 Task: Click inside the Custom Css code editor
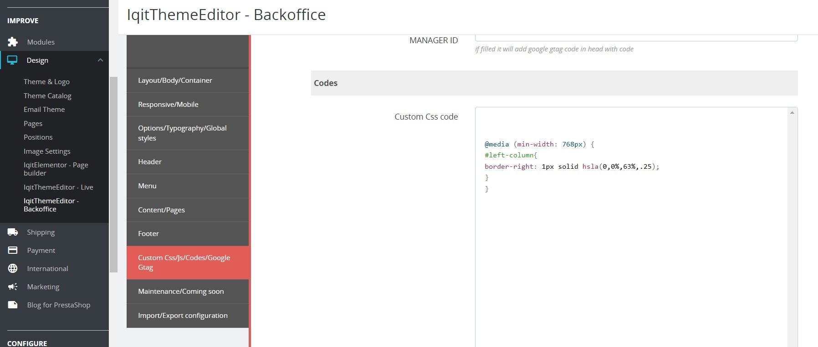point(632,227)
